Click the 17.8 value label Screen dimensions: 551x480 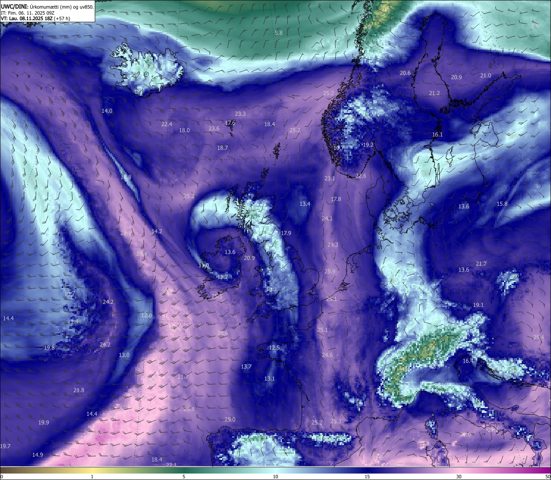pyautogui.click(x=336, y=199)
